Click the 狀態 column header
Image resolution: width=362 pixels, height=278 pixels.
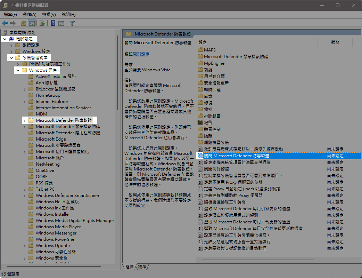pos(335,42)
